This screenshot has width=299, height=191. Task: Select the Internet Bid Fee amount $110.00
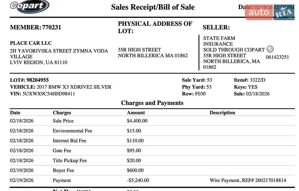(135, 141)
